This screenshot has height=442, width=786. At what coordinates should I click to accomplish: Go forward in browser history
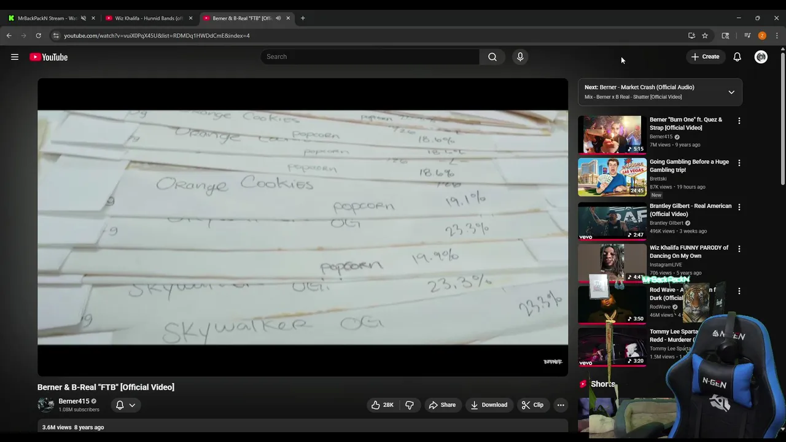click(24, 36)
